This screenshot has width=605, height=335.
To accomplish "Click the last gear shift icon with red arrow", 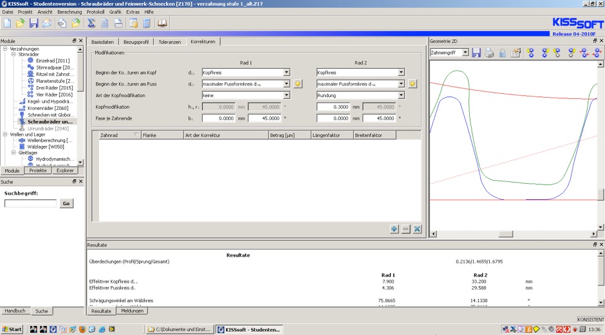I will click(x=598, y=53).
